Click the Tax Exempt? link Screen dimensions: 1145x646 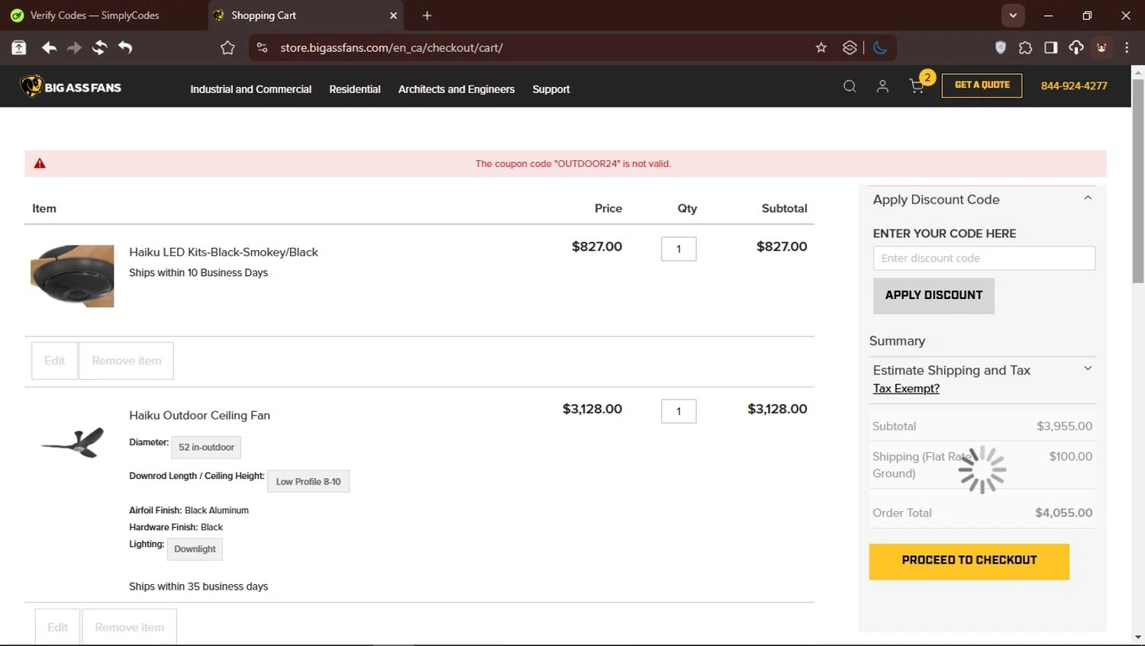coord(906,388)
